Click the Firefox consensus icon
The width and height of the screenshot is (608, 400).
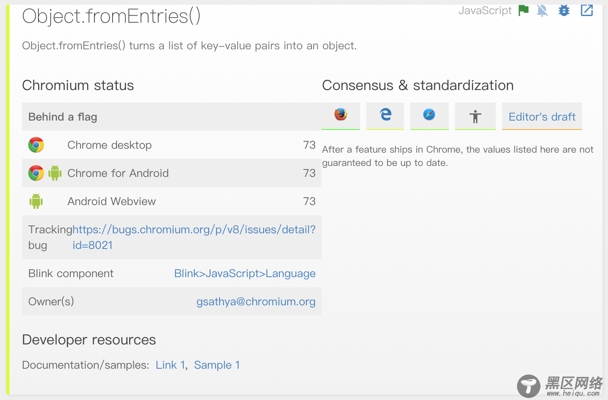click(x=340, y=115)
